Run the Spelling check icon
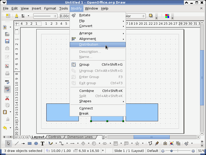The image size is (206, 155). pyautogui.click(x=7, y=82)
